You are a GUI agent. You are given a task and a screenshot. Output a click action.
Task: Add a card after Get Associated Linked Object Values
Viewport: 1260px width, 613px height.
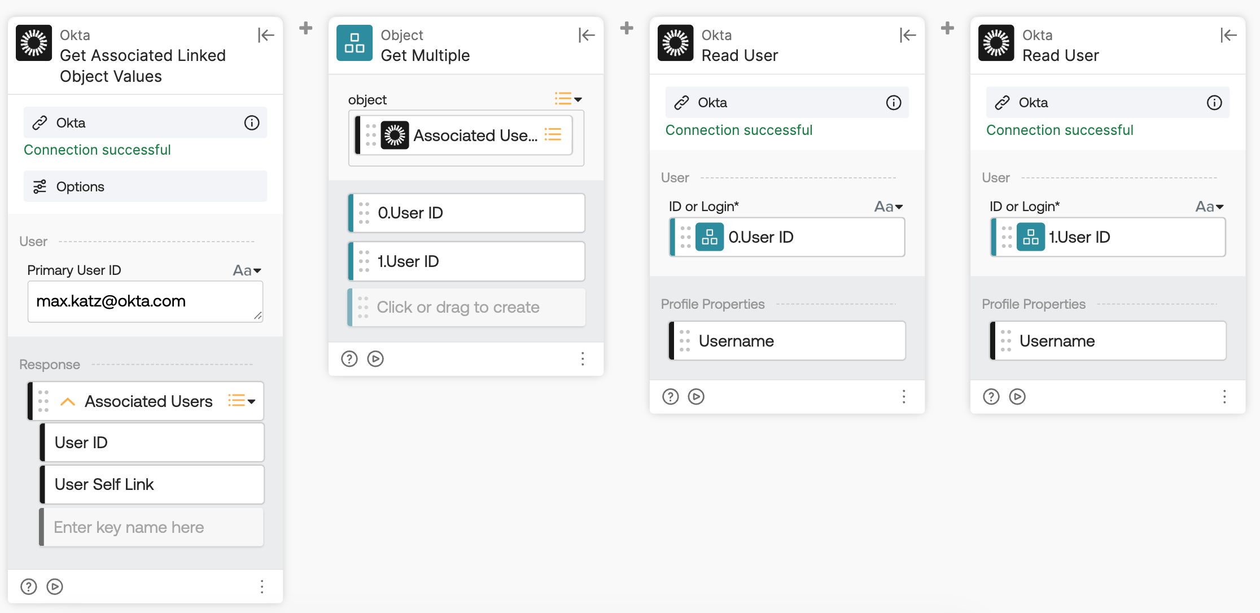(x=306, y=28)
